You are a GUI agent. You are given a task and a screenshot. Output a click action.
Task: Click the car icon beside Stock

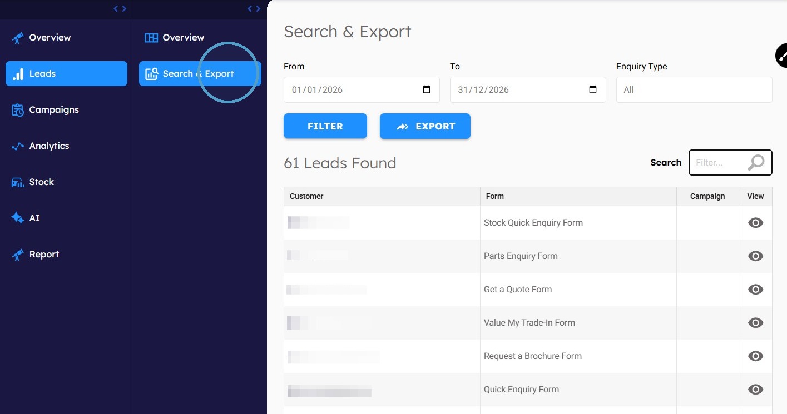click(x=18, y=182)
